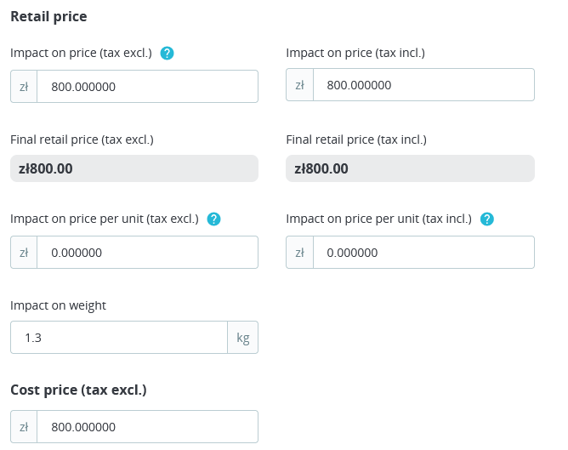Click Impact on price per unit (tax excl.) input
Image resolution: width=568 pixels, height=450 pixels.
point(147,253)
